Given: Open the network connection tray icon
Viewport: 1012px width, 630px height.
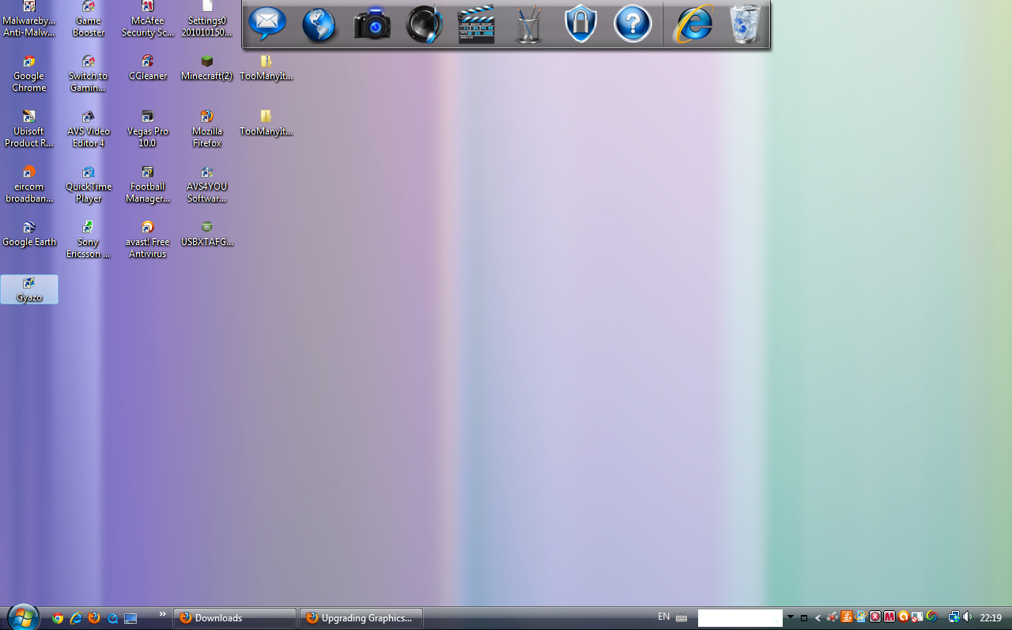Looking at the screenshot, I should (x=954, y=617).
